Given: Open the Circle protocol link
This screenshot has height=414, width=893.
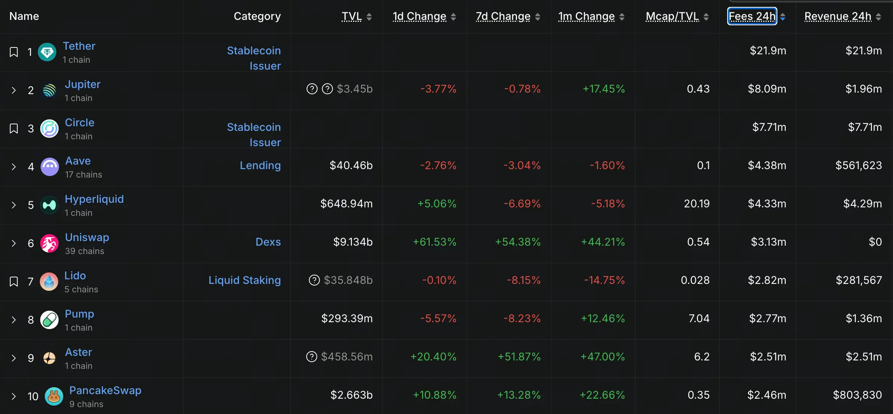Looking at the screenshot, I should [x=80, y=122].
